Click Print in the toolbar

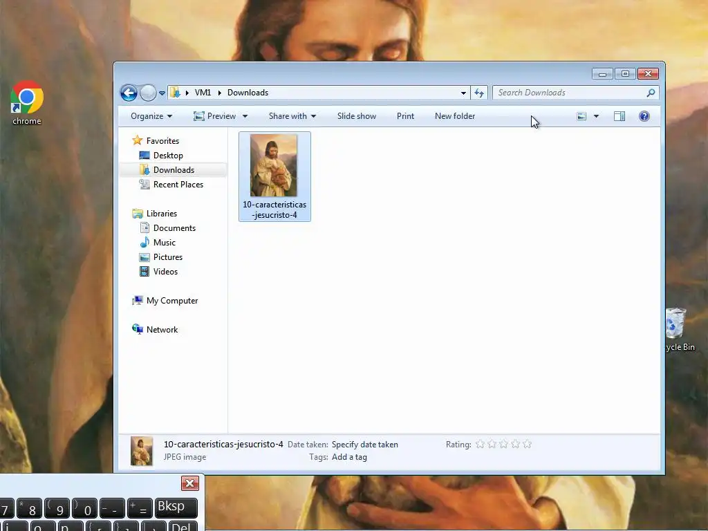click(x=405, y=116)
